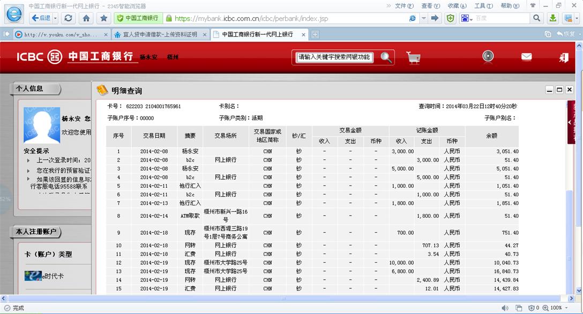Click the customer service headset icon
Screen dimensions: 583x314
click(488, 56)
